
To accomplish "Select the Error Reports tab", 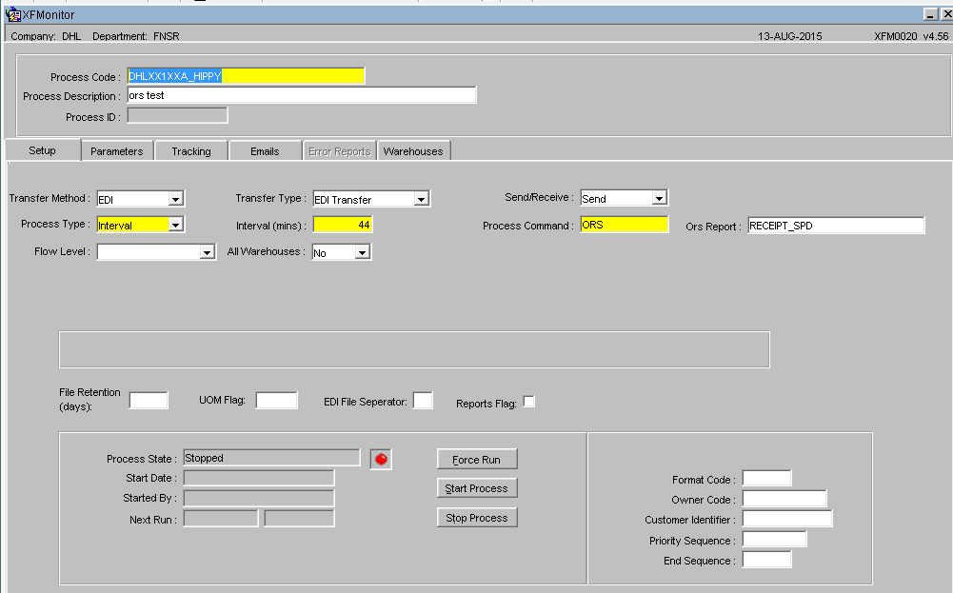I will (x=340, y=151).
